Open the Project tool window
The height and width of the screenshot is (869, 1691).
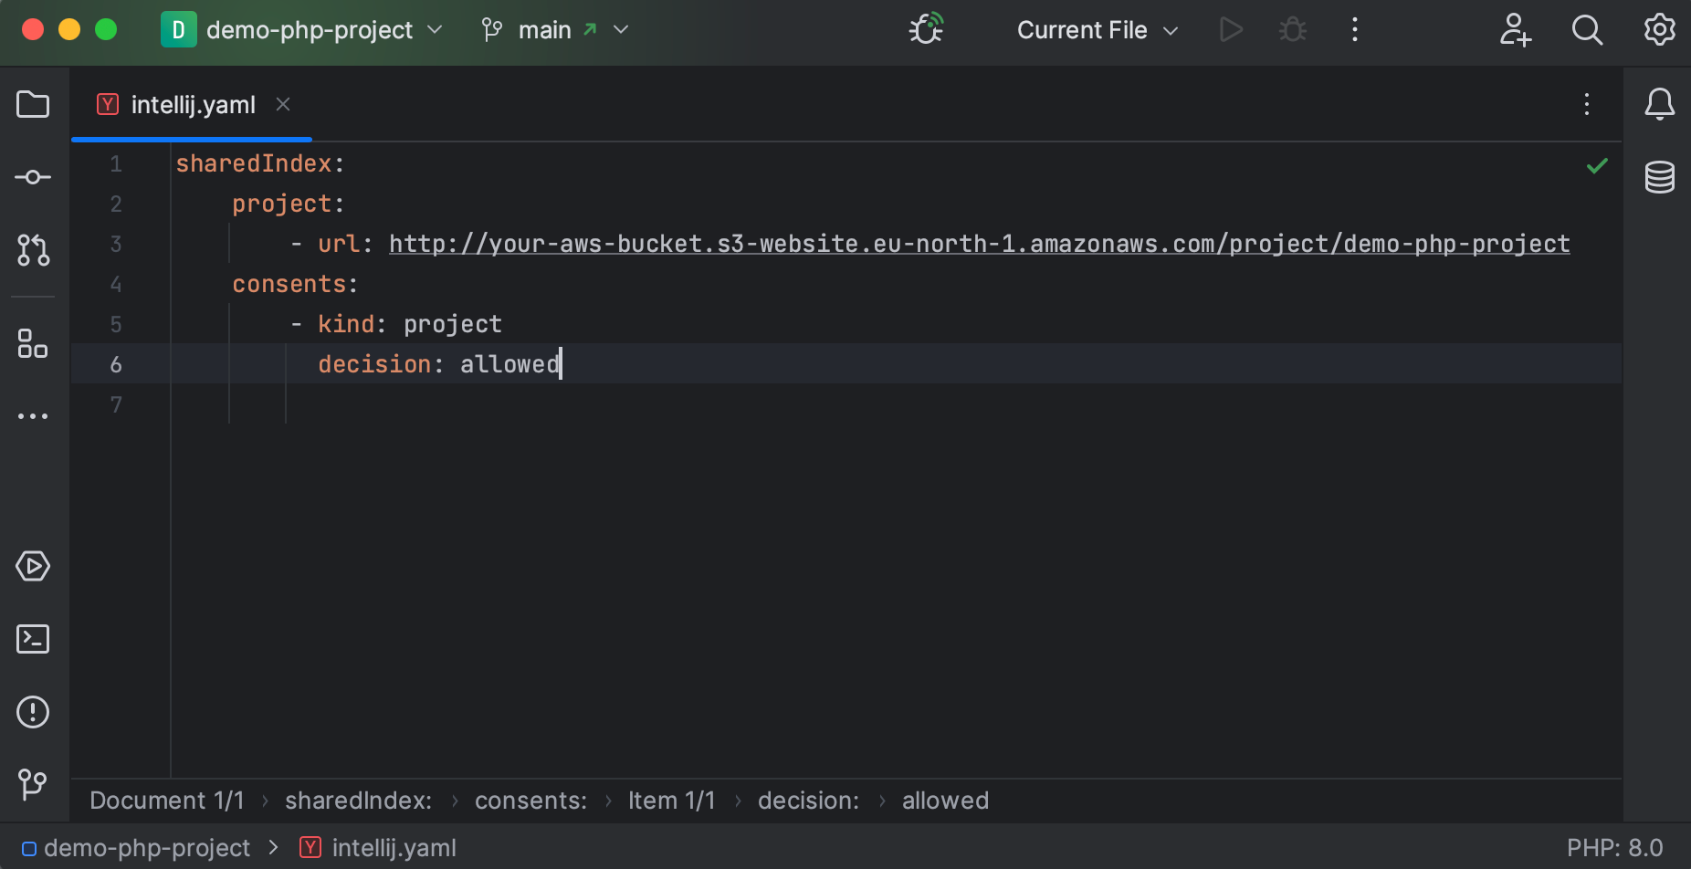tap(33, 104)
